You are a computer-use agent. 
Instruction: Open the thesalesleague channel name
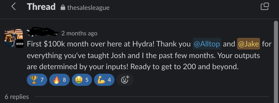(x=88, y=8)
